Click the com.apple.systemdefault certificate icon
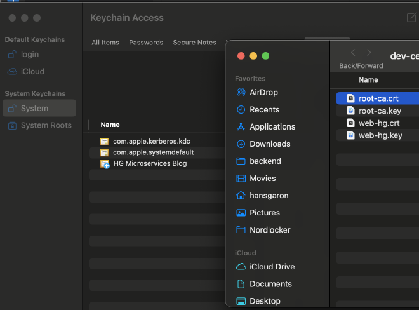Screen dimensions: 419x310 point(104,152)
